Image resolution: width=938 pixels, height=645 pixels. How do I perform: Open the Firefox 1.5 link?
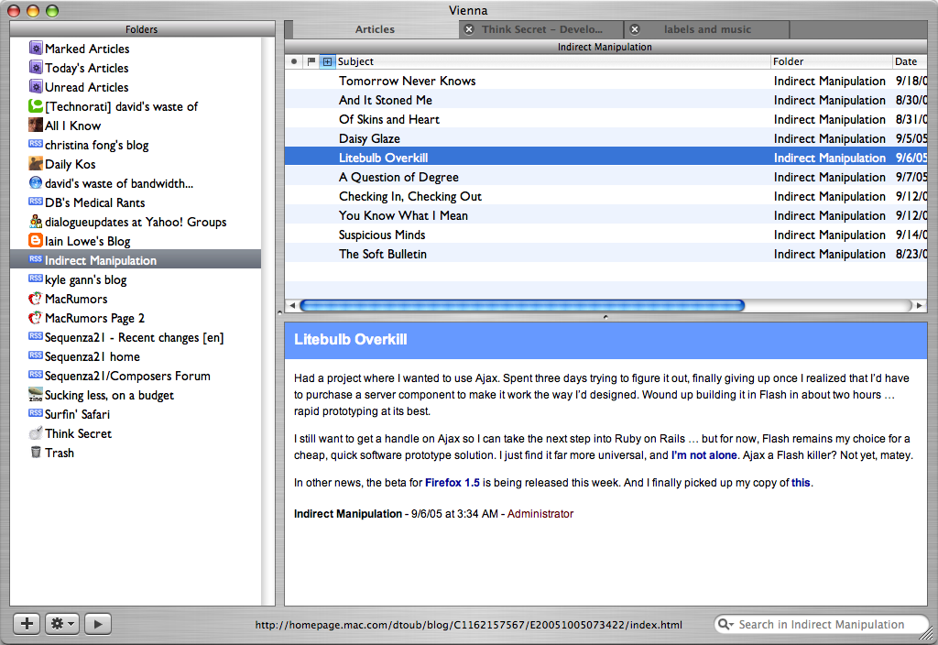click(x=453, y=483)
